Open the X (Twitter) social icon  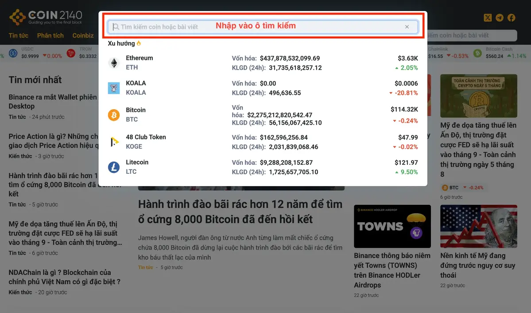(487, 18)
